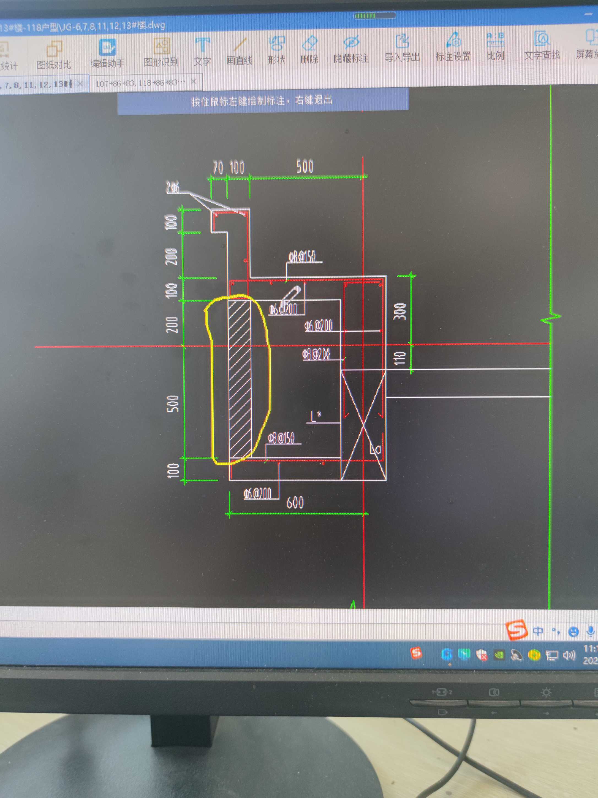Select the 删除 eraser delete tool
The height and width of the screenshot is (798, 598).
click(x=309, y=50)
